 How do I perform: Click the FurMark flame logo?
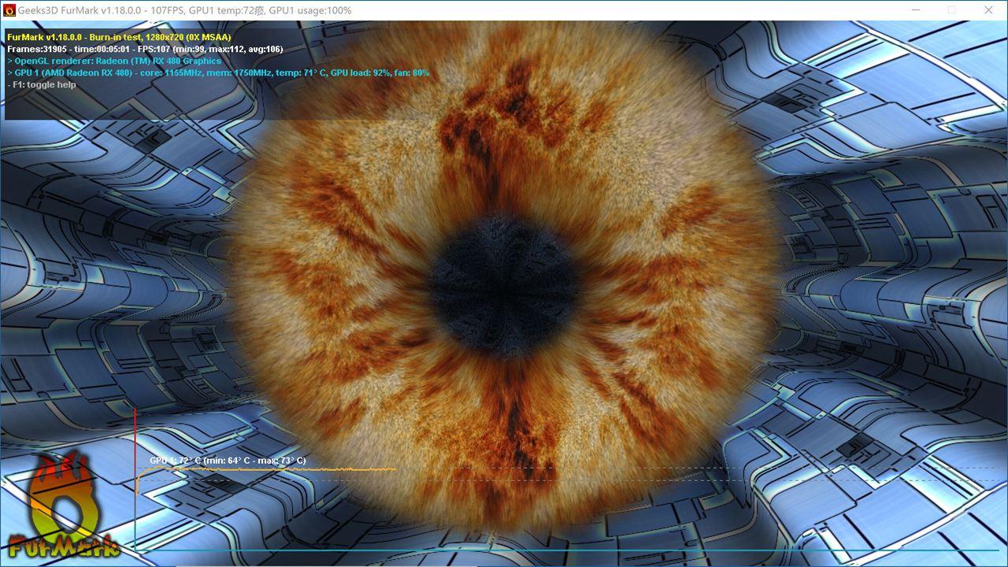tap(65, 496)
